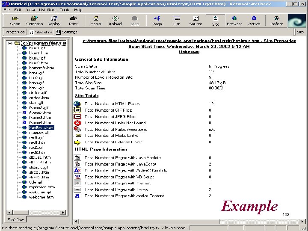This screenshot has width=308, height=231.
Task: Click the GIF Files icon
Action: pyautogui.click(x=77, y=110)
